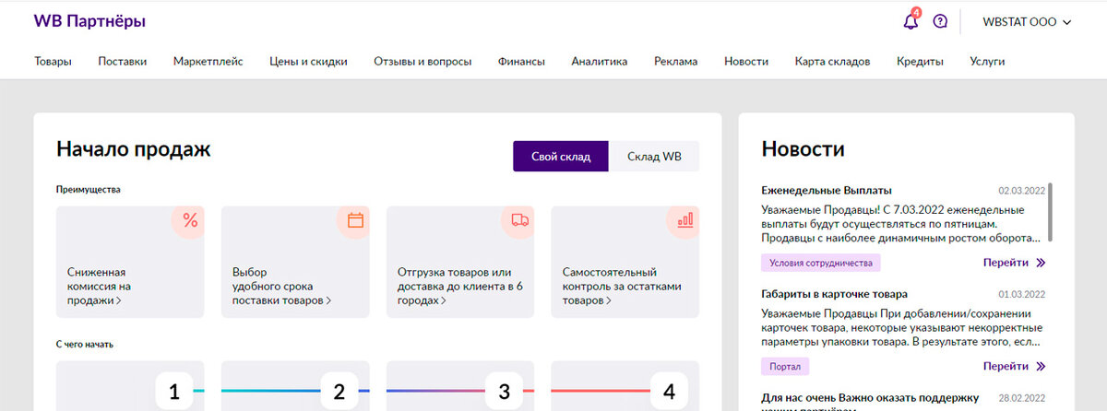1107x411 pixels.
Task: Open the help question mark icon
Action: pos(940,21)
